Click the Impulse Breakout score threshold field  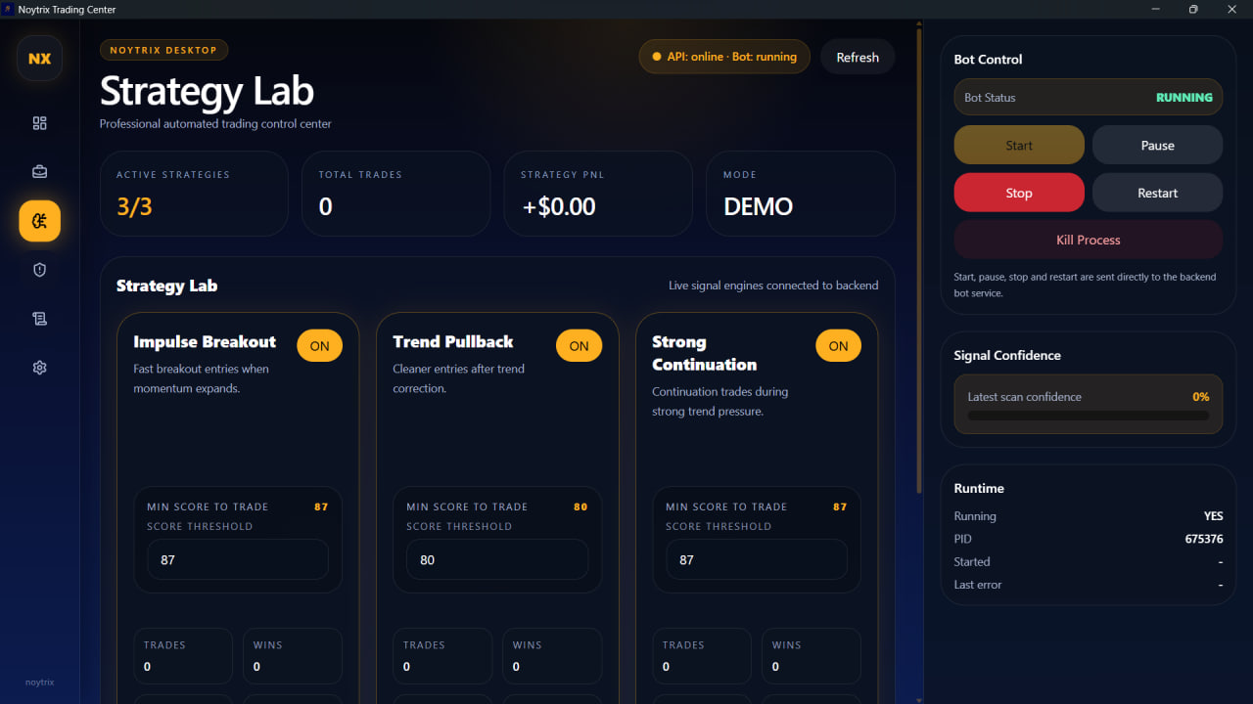tap(238, 560)
